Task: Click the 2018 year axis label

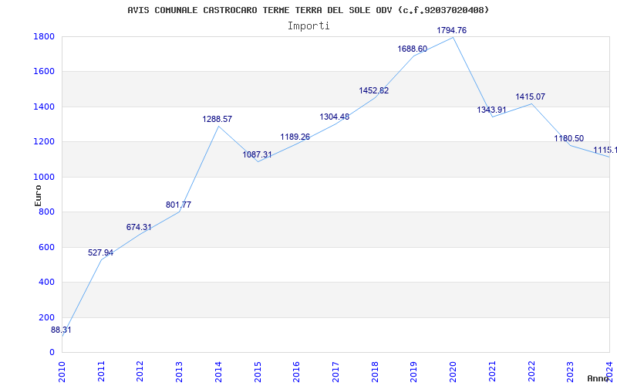Action: click(x=375, y=371)
